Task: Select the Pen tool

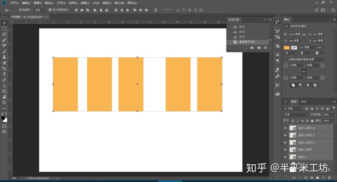Action: 4,80
